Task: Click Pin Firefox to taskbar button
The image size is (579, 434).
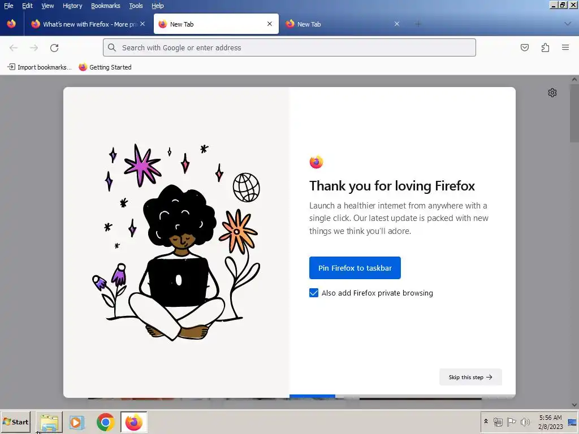Action: point(355,268)
